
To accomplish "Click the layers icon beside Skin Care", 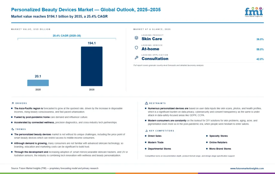I will click(x=137, y=38).
